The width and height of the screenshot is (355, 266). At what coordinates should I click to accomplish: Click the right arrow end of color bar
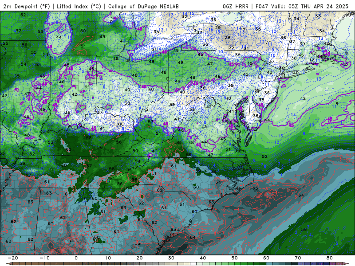pos(346,264)
